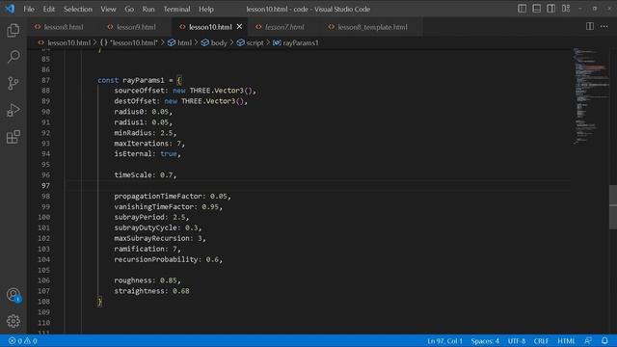Open Customize Layout icon
Image resolution: width=617 pixels, height=347 pixels.
[x=566, y=9]
